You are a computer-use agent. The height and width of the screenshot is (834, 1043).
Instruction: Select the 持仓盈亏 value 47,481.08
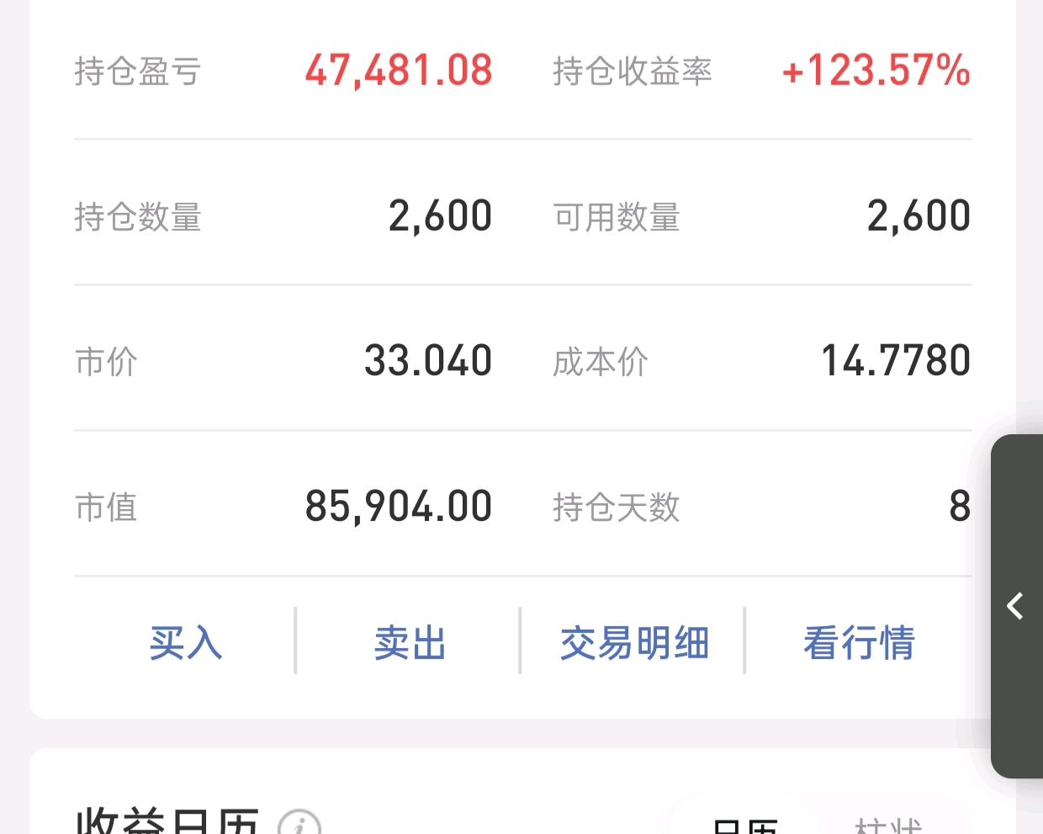click(399, 71)
